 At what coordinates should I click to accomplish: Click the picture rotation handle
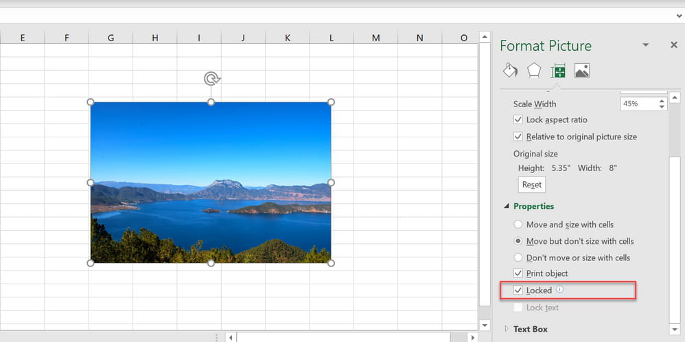(212, 79)
